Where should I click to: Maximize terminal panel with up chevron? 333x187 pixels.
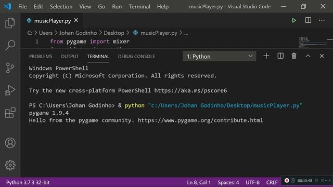click(x=308, y=56)
